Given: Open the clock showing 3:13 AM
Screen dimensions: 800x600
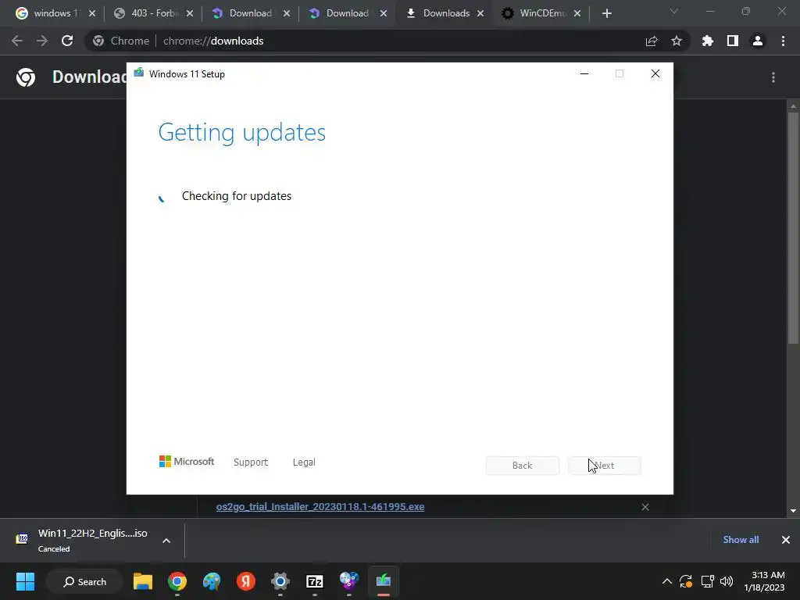Looking at the screenshot, I should [764, 581].
